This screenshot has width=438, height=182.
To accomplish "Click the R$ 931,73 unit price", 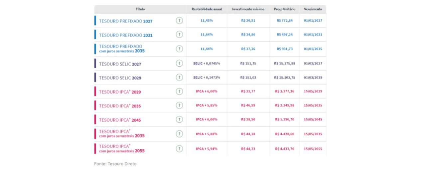I will pos(284,49).
